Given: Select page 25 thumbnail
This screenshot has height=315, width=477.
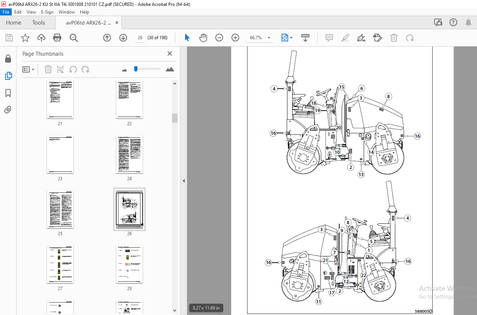Looking at the screenshot, I should click(60, 210).
